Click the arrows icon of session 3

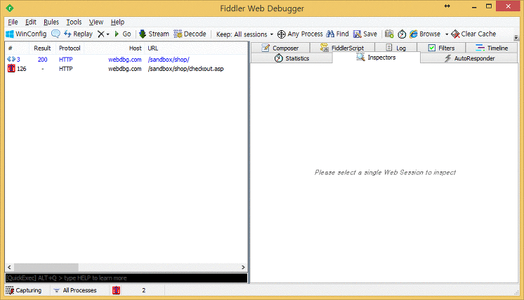[11, 59]
